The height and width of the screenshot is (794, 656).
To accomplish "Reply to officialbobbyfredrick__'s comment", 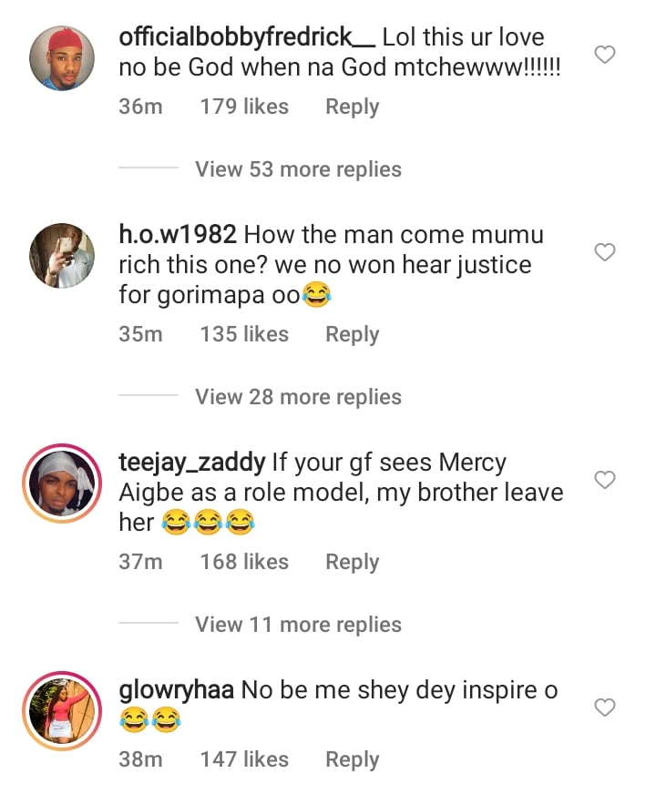I will click(x=352, y=107).
